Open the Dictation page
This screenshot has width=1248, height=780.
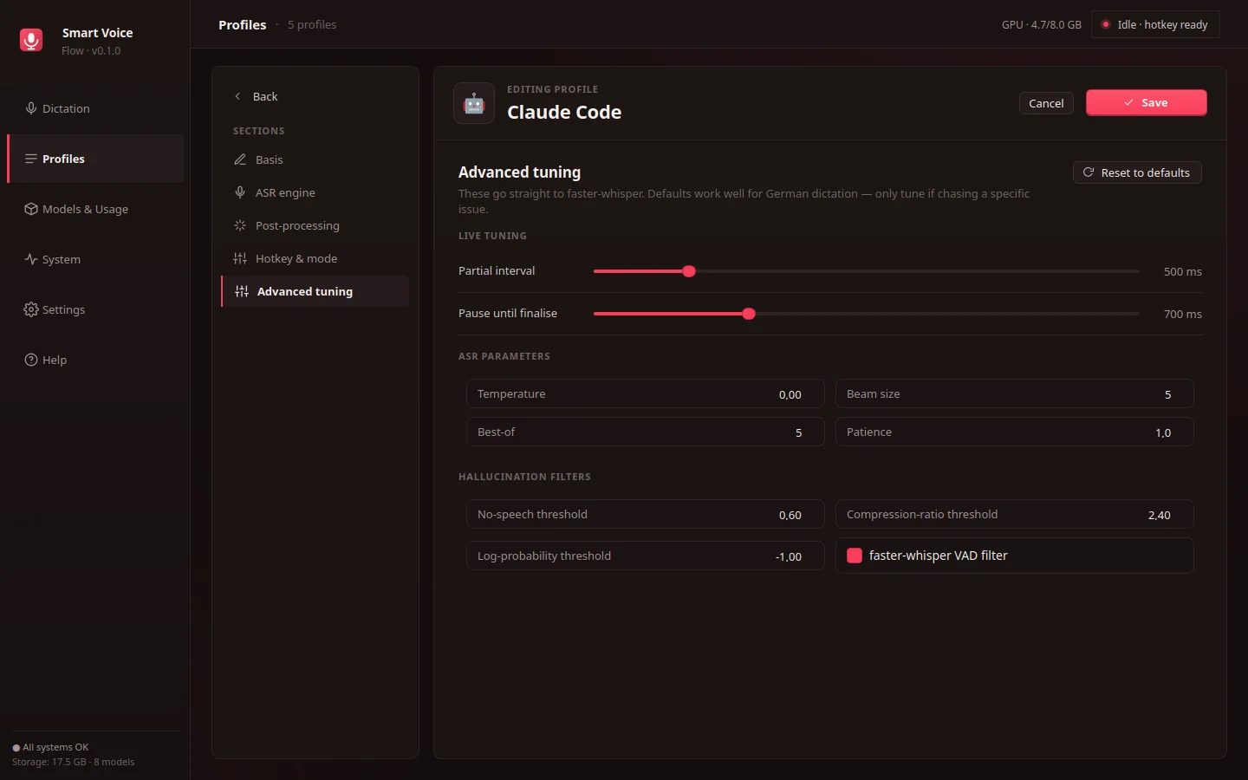click(95, 108)
